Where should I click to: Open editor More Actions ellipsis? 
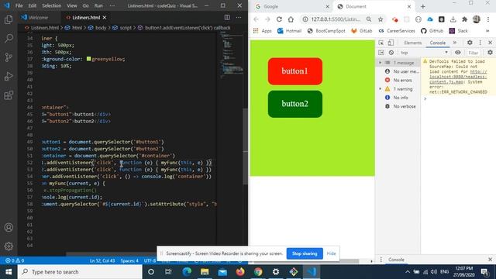pyautogui.click(x=239, y=17)
